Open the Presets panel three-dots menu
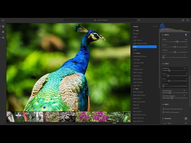The width and height of the screenshot is (191, 143). click(x=154, y=27)
